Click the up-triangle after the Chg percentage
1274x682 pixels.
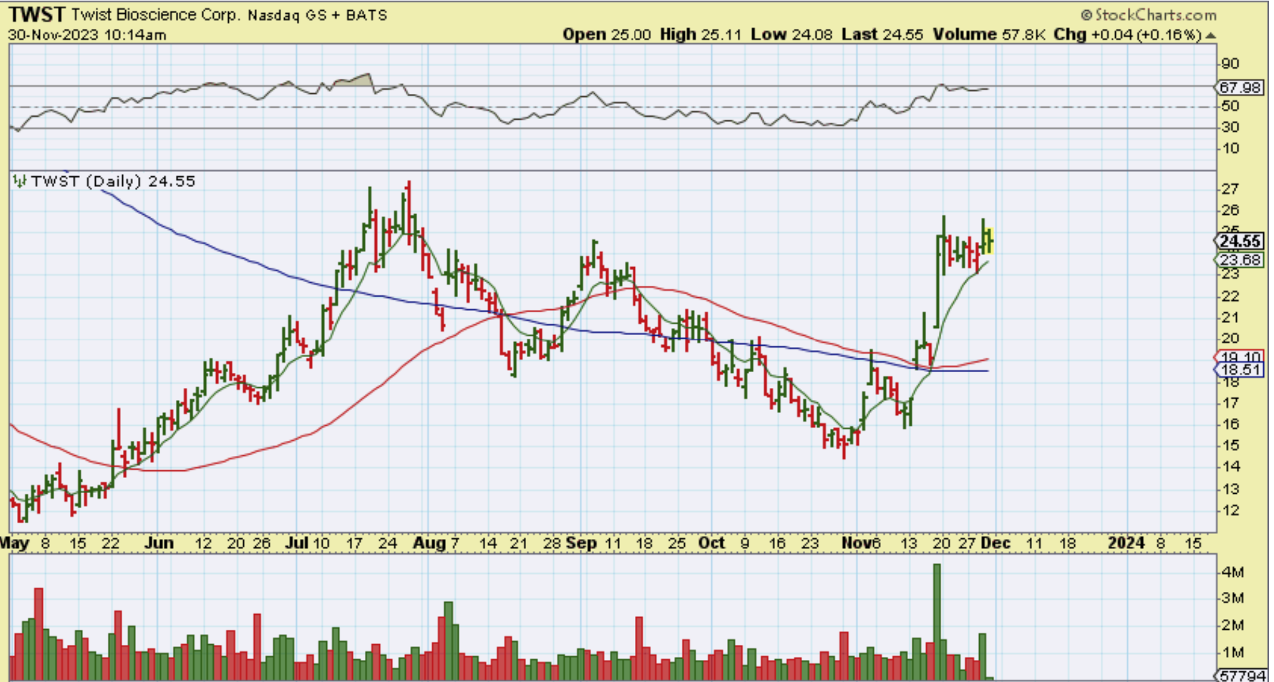(1210, 36)
